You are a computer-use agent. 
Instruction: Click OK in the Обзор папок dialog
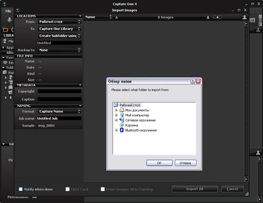pos(159,163)
